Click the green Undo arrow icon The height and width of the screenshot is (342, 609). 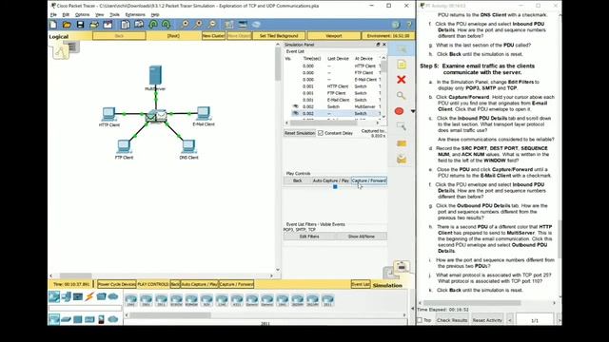click(153, 25)
